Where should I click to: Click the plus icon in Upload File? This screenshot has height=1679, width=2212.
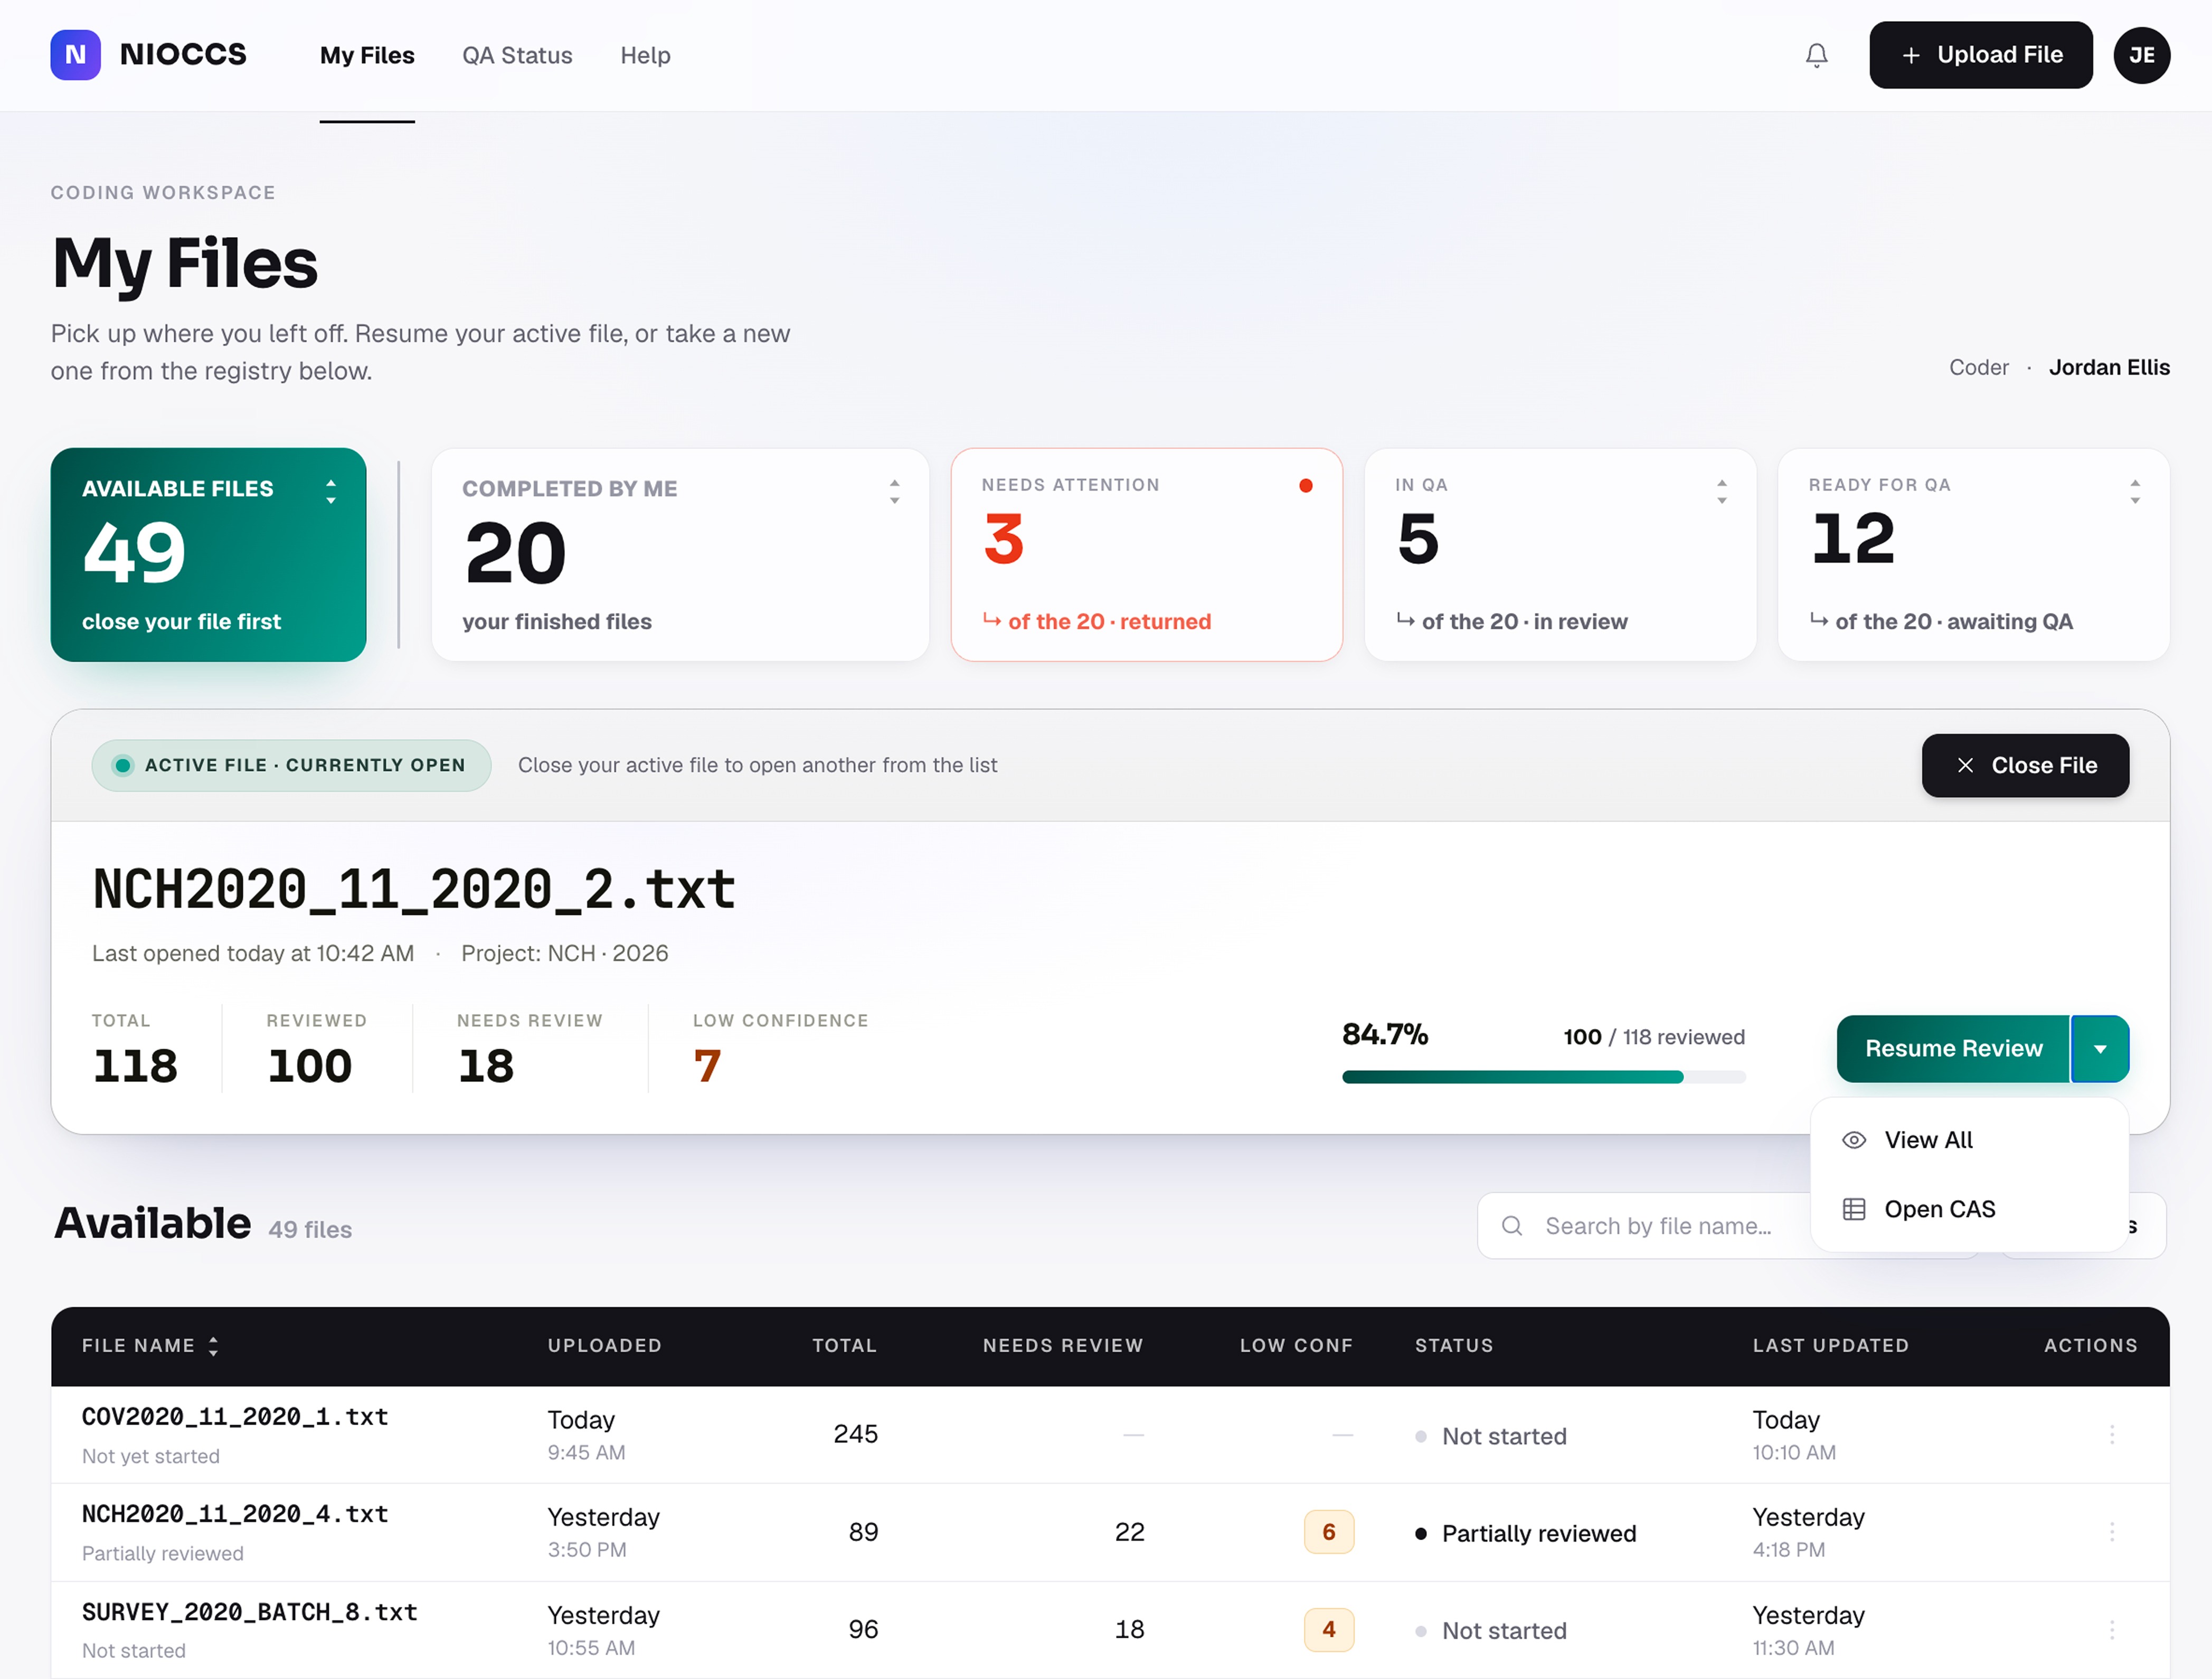click(x=1910, y=55)
